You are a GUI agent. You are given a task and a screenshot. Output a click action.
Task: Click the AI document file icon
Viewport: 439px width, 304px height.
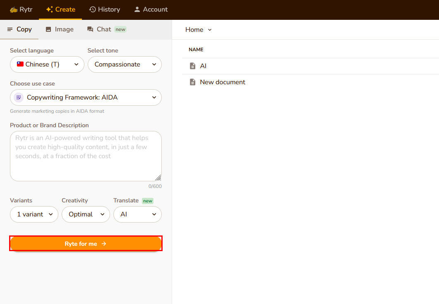(x=192, y=66)
